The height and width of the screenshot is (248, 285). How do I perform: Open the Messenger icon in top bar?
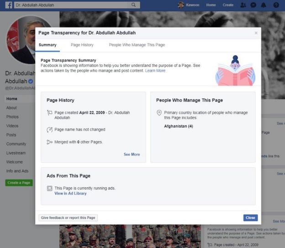point(253,5)
